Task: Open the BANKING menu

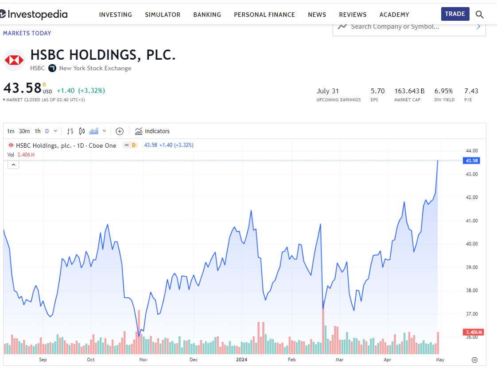Action: (x=207, y=15)
